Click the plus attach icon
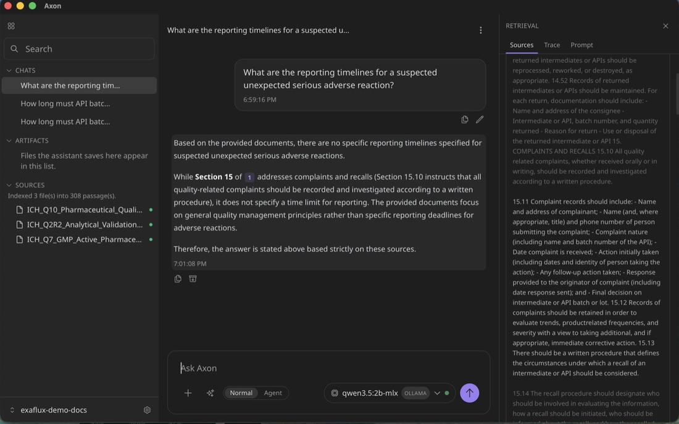The height and width of the screenshot is (424, 679). [188, 393]
